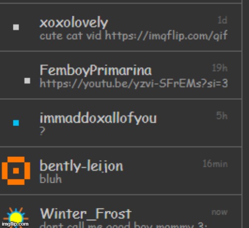Click the youtu.be link message preview

134,83
